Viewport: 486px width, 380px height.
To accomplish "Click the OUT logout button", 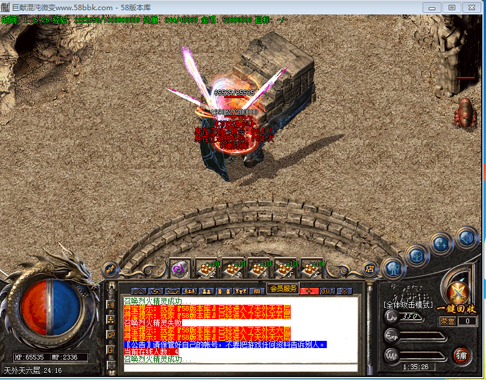I will (327, 291).
